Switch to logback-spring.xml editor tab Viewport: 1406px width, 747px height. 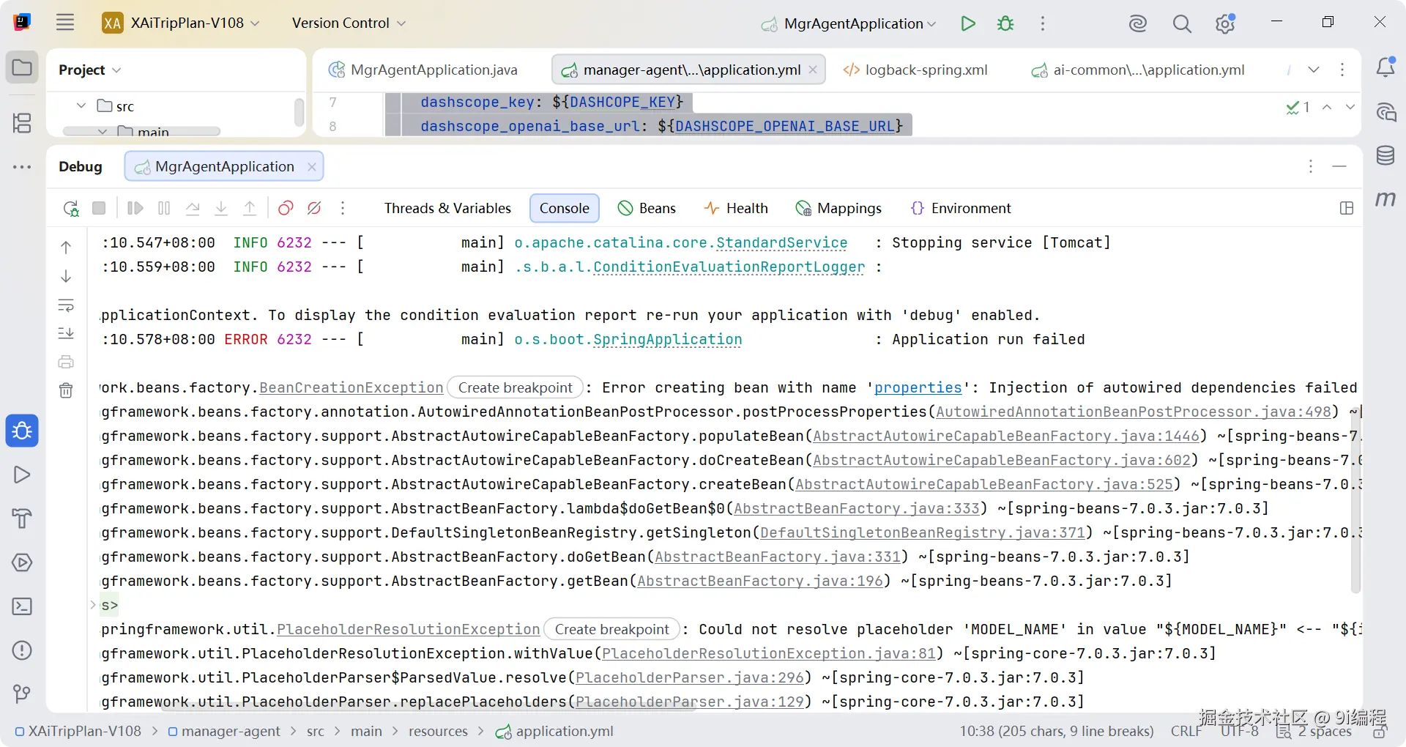(915, 70)
